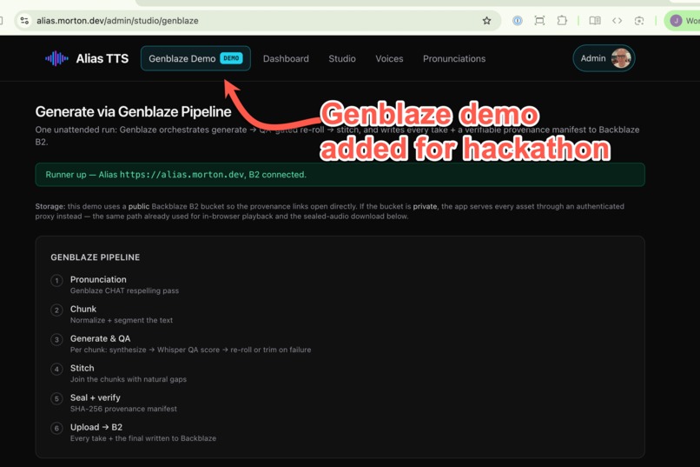Click the Generate via Genblaze Pipeline heading
Image resolution: width=700 pixels, height=467 pixels.
(x=133, y=111)
